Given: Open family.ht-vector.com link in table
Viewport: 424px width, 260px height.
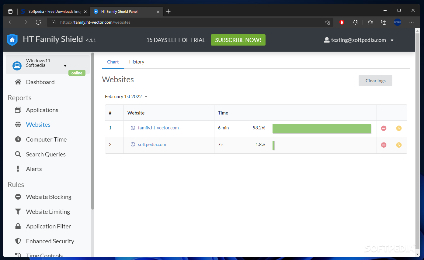Looking at the screenshot, I should (158, 128).
